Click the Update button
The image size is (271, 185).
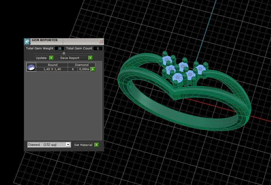pyautogui.click(x=42, y=58)
